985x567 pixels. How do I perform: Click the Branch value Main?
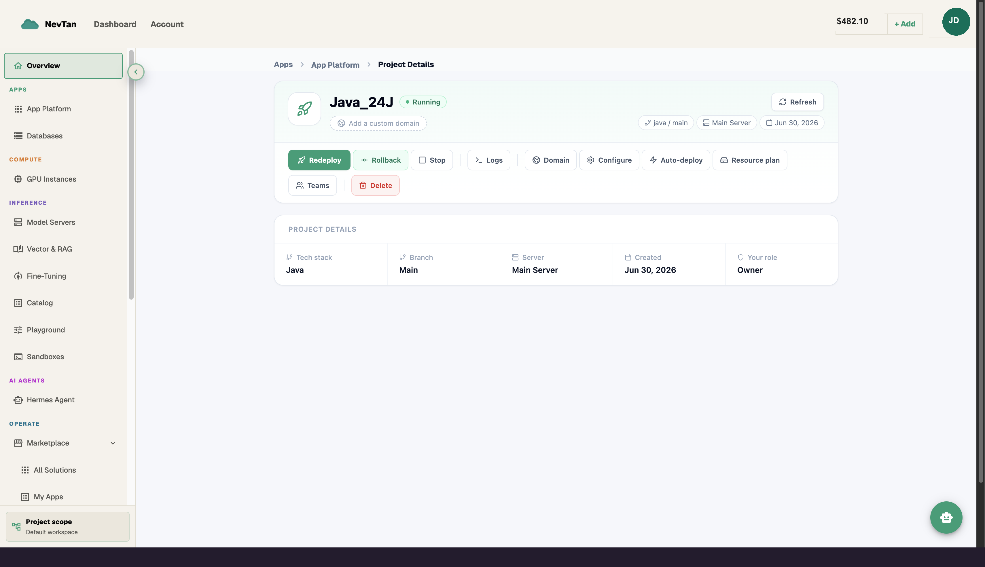408,270
